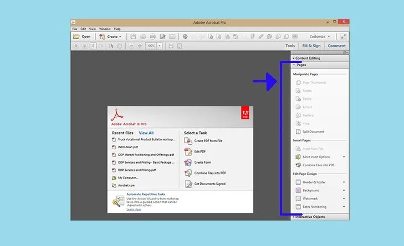Click the Fit Width scrolling icon
Viewport: 404px width, 246px height.
coord(171,46)
